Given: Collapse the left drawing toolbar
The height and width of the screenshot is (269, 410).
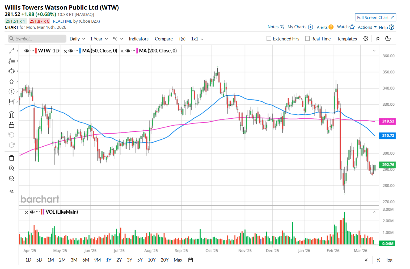Looking at the screenshot, I should (x=11, y=191).
